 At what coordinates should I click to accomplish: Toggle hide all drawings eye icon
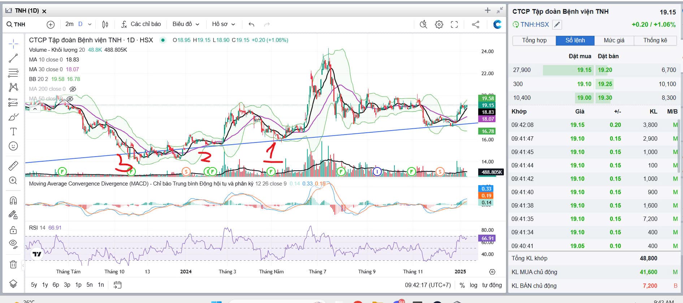13,244
